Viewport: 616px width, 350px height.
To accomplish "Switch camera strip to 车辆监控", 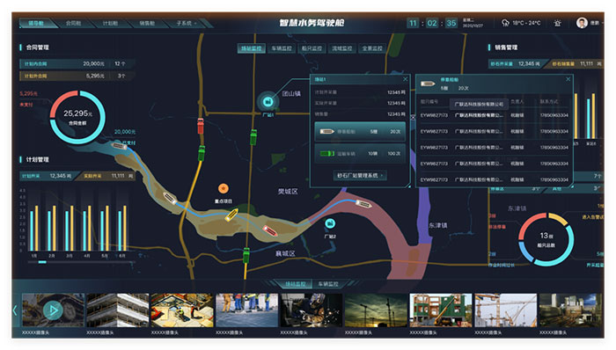I will (x=328, y=284).
